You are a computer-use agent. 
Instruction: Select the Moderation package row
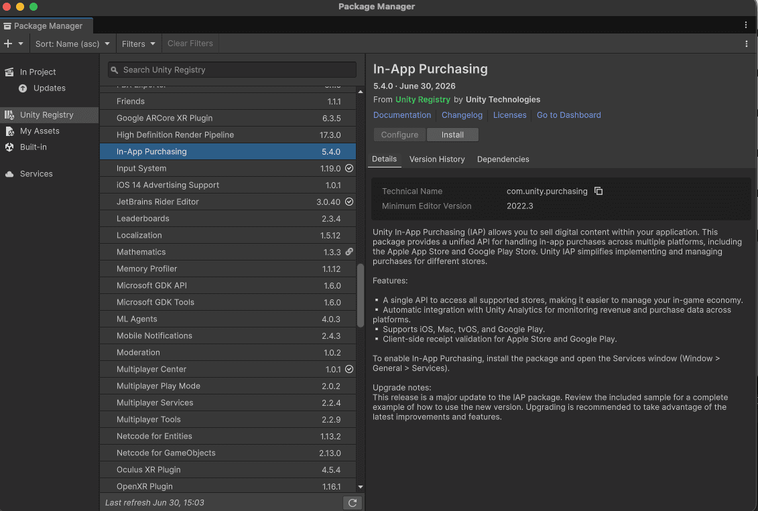[x=228, y=352]
